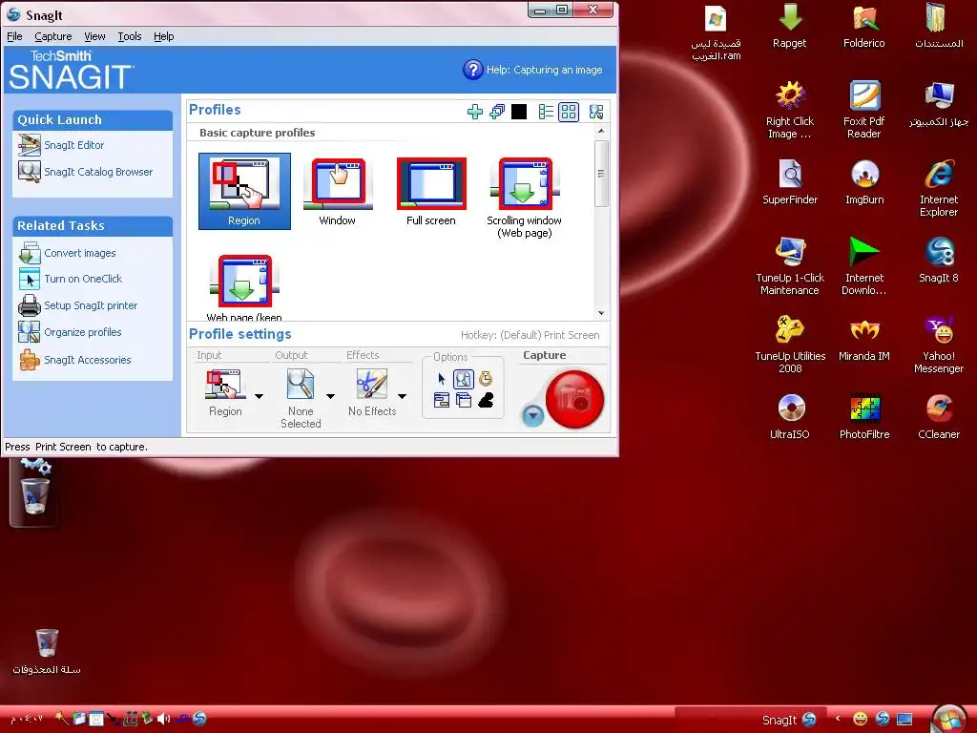977x733 pixels.
Task: Toggle the black silhouette option icon
Action: [486, 400]
